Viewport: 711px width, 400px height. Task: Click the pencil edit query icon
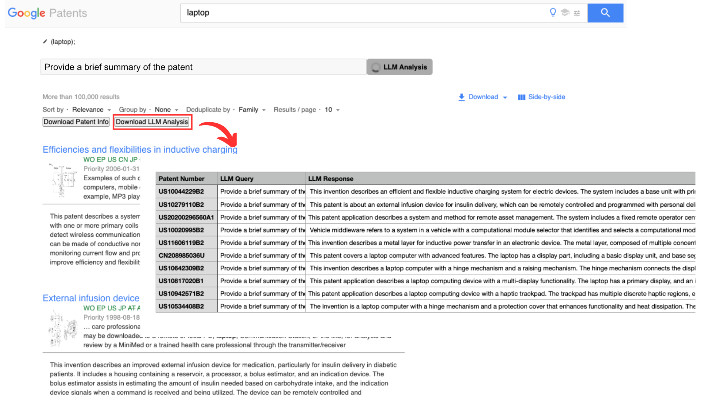[45, 41]
